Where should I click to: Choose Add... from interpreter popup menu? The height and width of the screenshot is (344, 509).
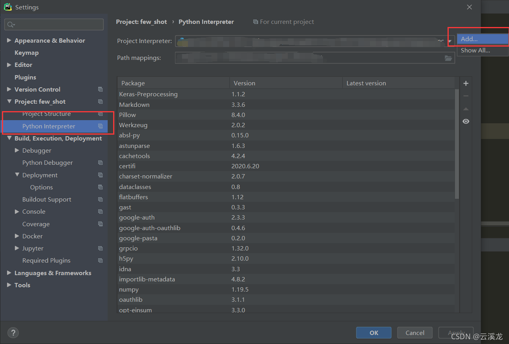(483, 39)
